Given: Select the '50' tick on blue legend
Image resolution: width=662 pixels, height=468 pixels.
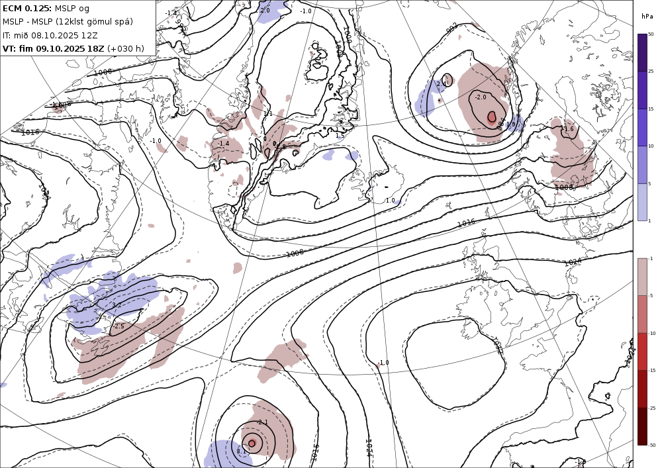Looking at the screenshot, I should [x=651, y=34].
